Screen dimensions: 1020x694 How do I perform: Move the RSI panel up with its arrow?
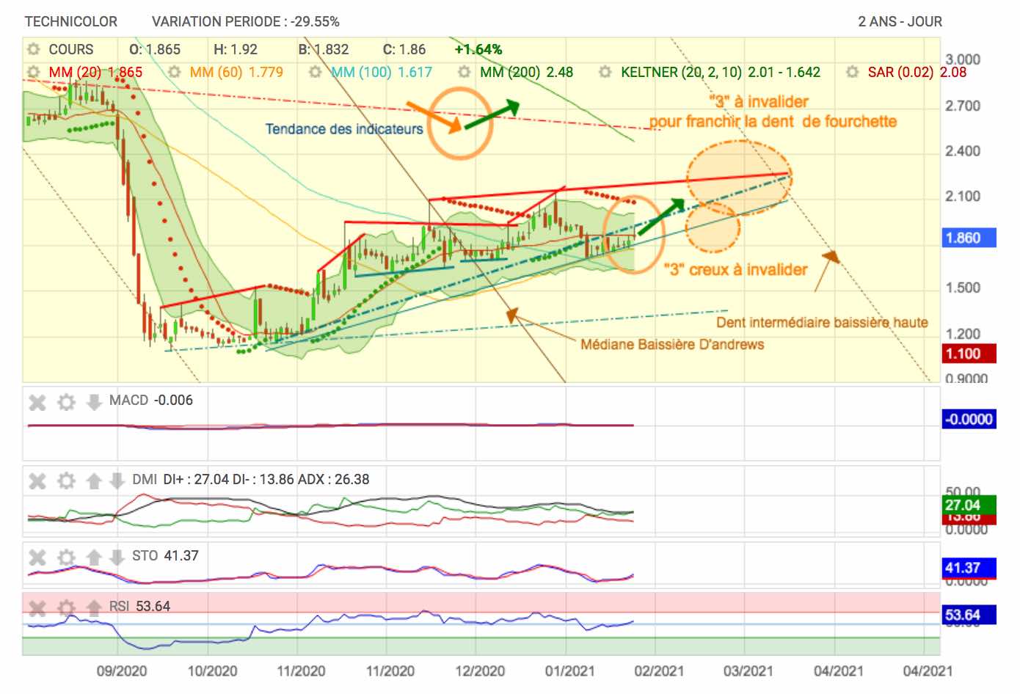coord(94,608)
